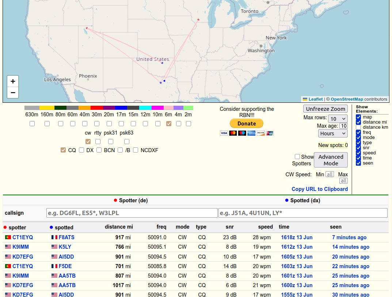Screen dimensions: 392x297
Task: Enable the rtty mode checkbox
Action: pos(98,142)
